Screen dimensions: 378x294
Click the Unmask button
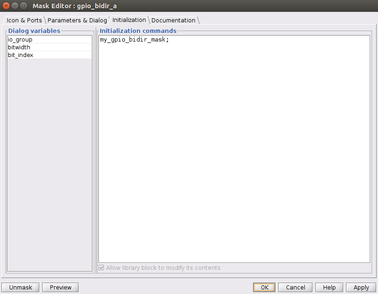point(21,287)
